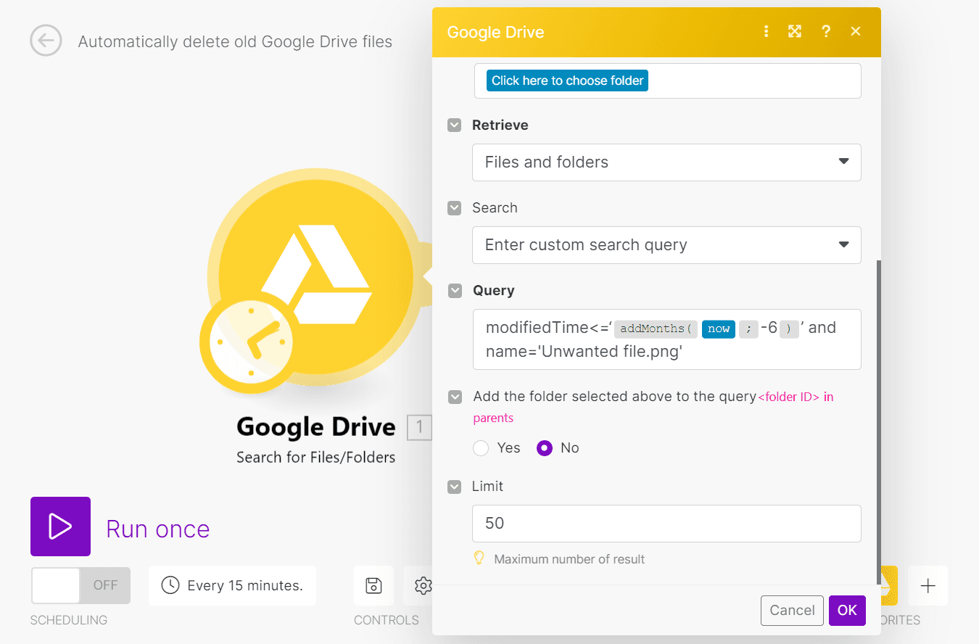Uncheck the Query field checkbox

[x=454, y=290]
